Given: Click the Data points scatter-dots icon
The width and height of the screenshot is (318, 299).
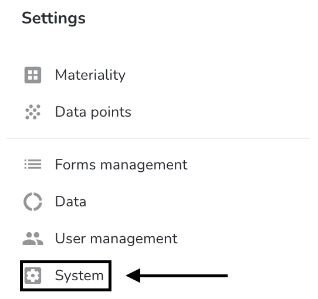Looking at the screenshot, I should pyautogui.click(x=33, y=112).
